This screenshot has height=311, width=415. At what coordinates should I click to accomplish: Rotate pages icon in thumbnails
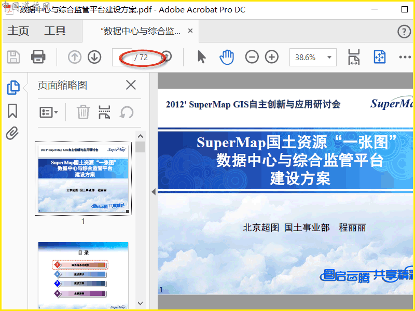pyautogui.click(x=127, y=112)
